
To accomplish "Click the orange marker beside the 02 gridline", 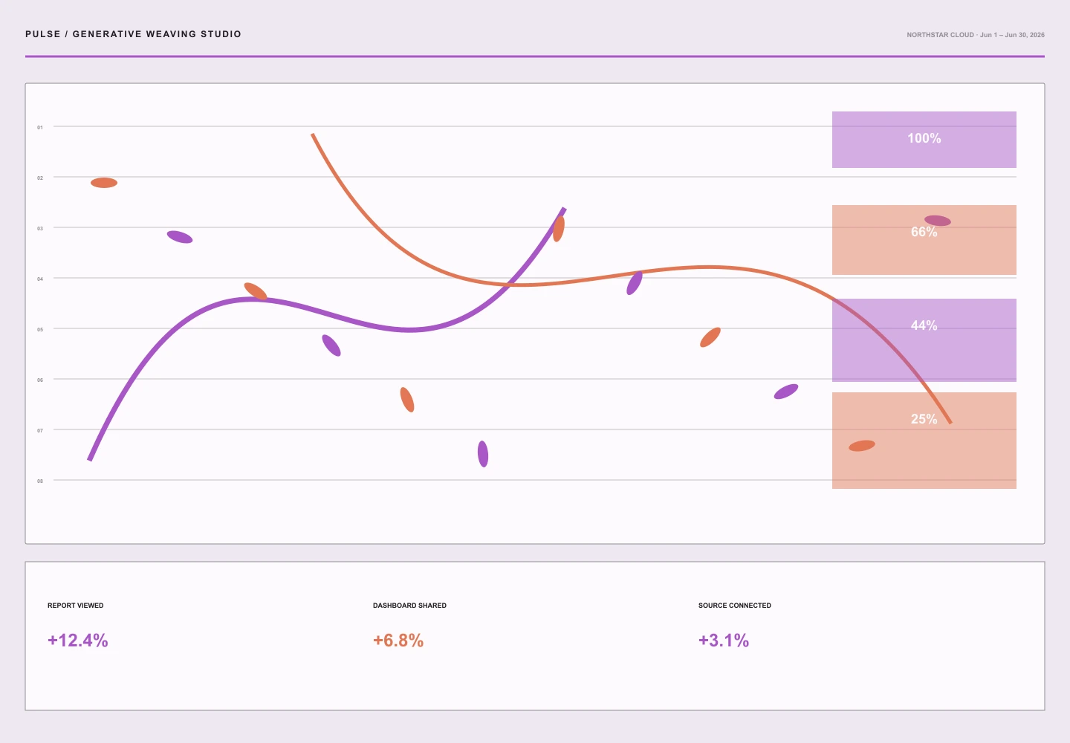I will [x=104, y=183].
